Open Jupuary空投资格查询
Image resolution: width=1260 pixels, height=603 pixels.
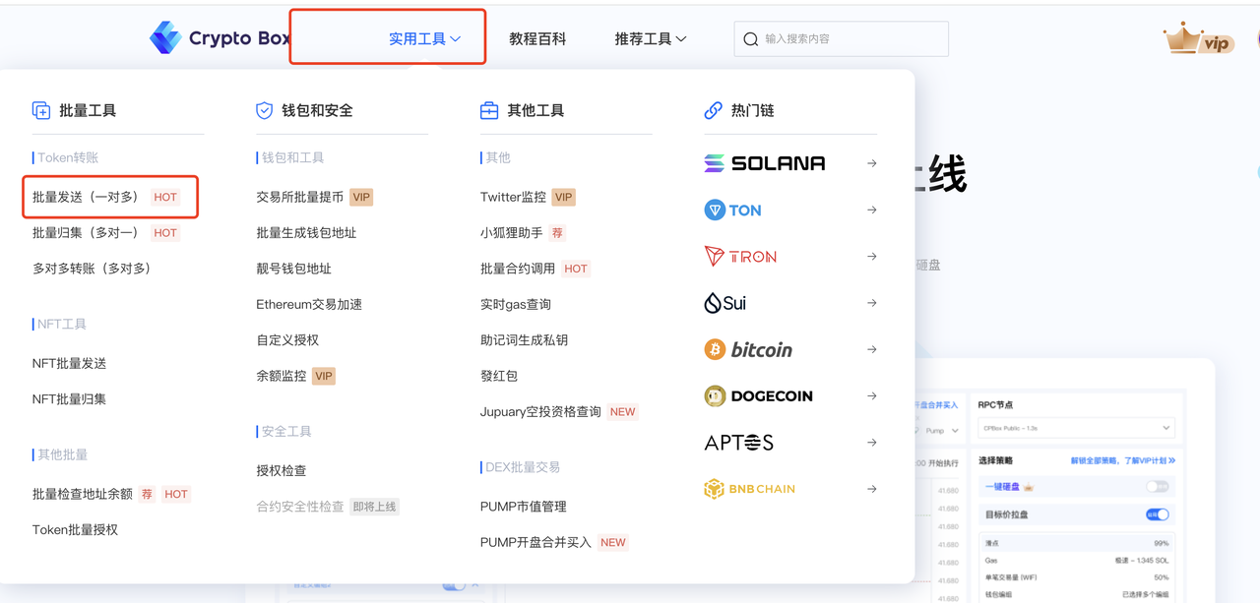click(x=540, y=412)
